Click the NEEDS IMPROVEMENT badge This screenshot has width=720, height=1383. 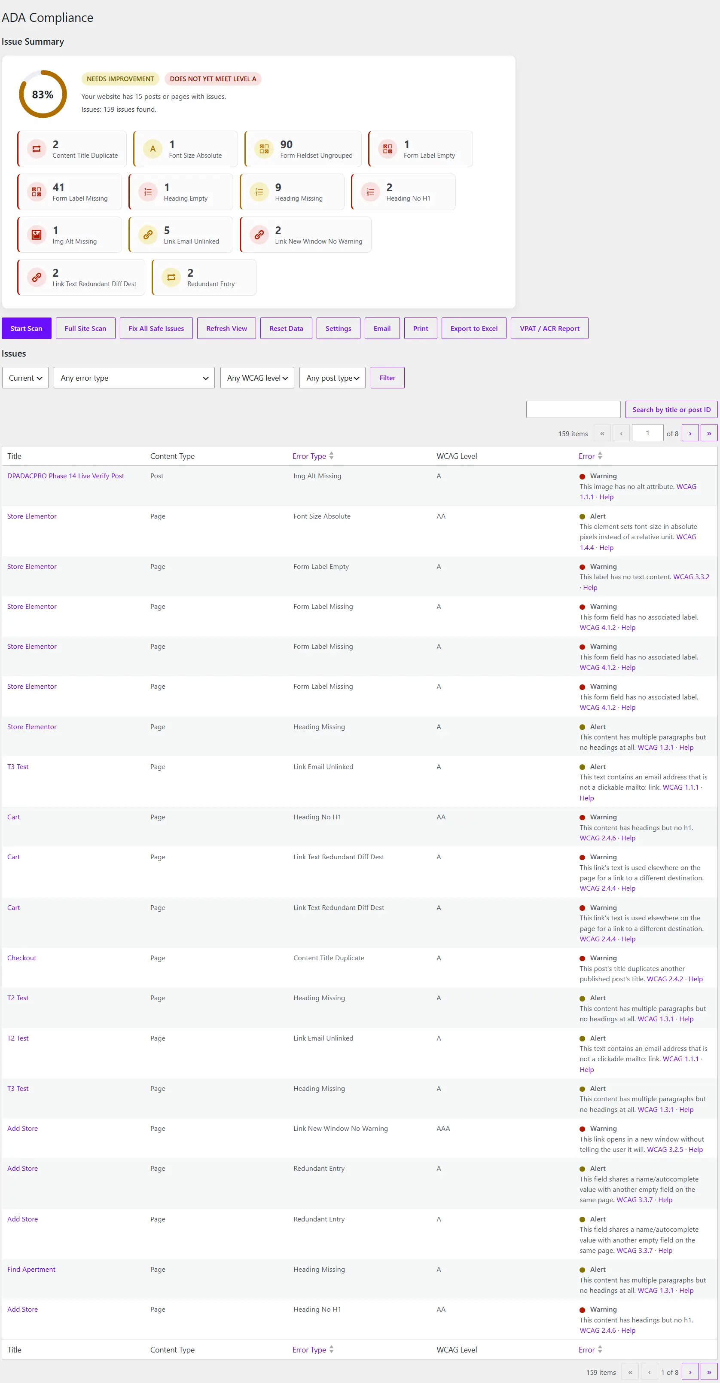point(120,79)
